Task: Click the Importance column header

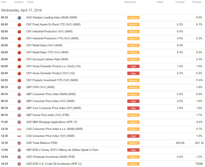Action: click(130, 2)
